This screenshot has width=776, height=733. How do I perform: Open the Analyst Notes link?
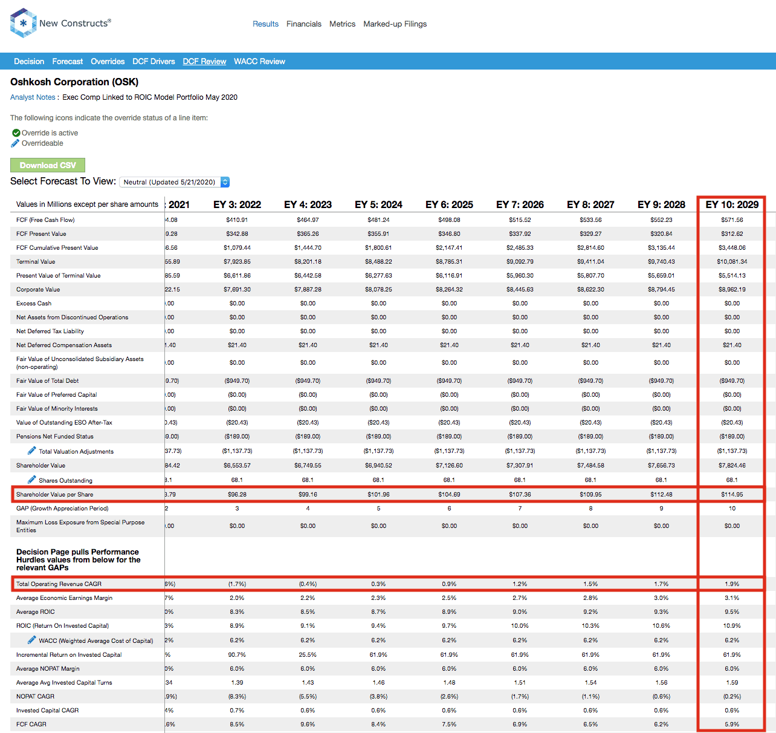point(33,97)
